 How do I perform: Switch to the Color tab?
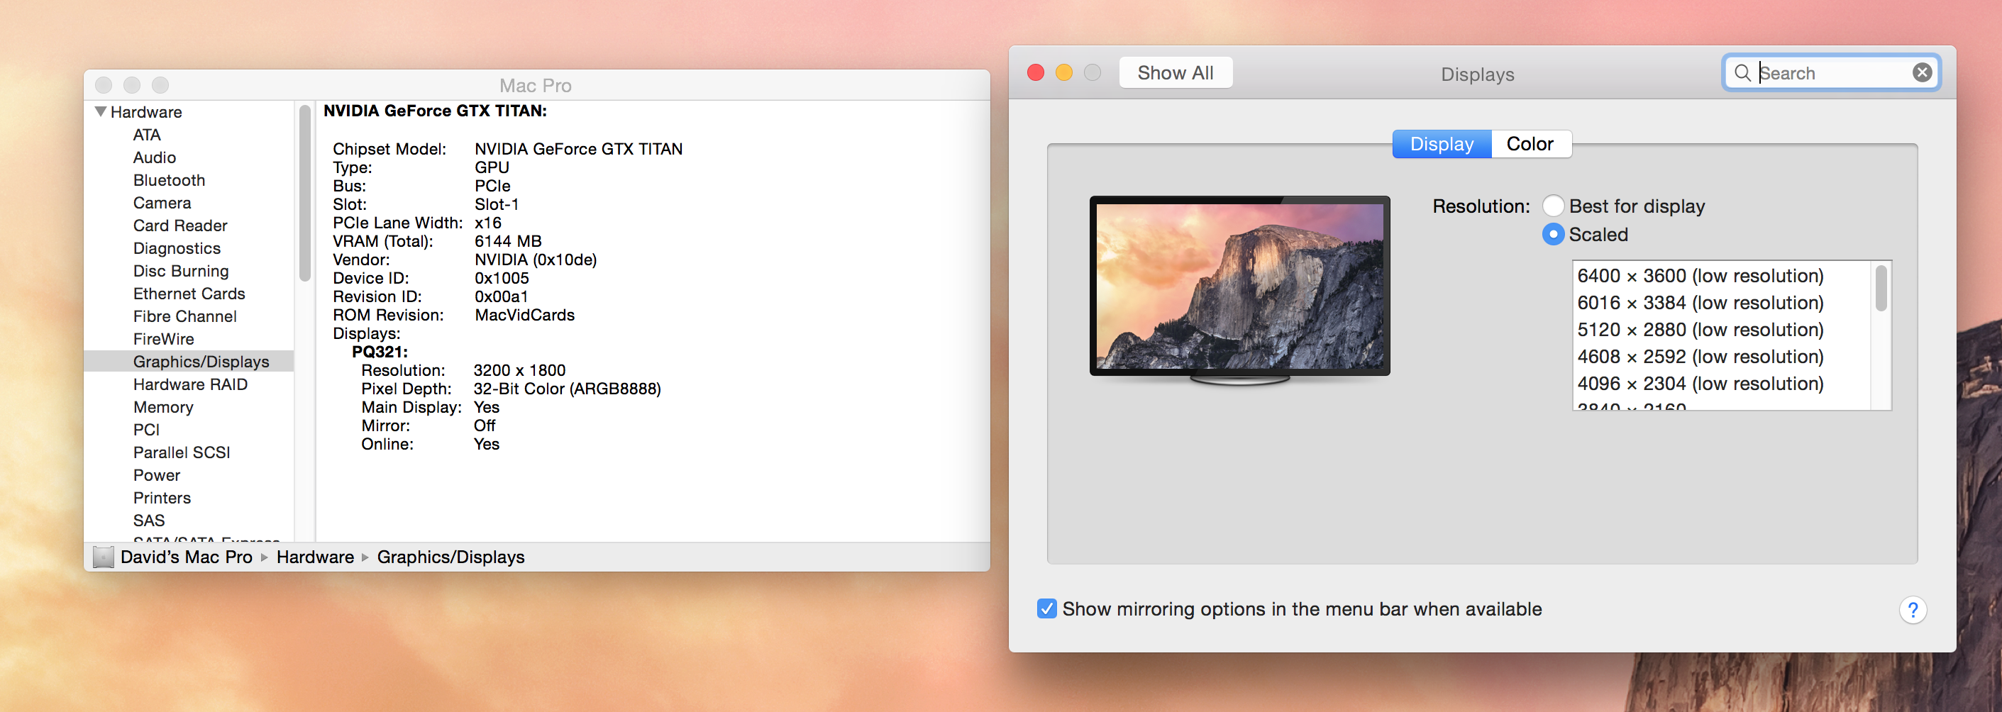(1530, 144)
